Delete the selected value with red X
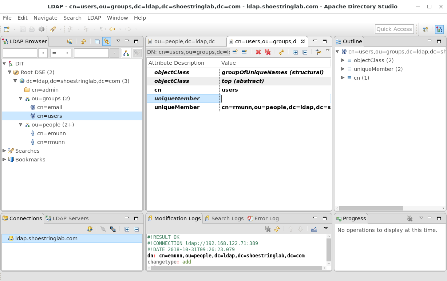The height and width of the screenshot is (281, 447). [258, 52]
